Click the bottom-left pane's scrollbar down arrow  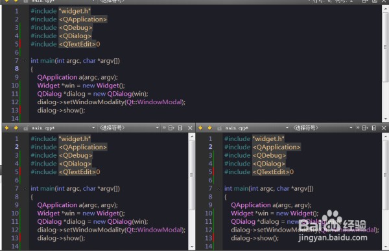click(x=191, y=246)
